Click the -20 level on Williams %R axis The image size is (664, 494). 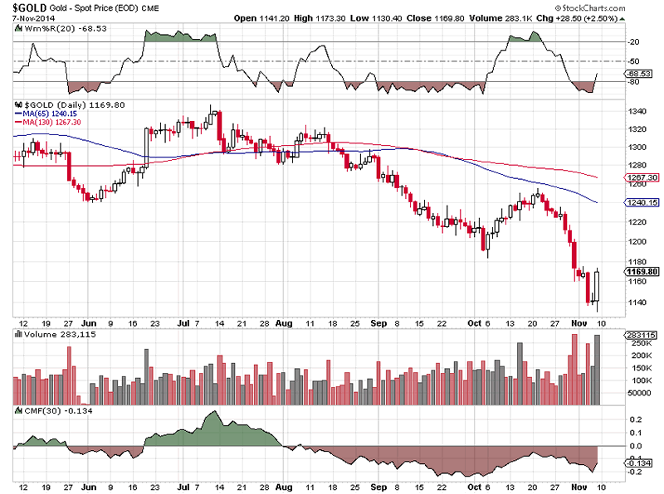(634, 42)
